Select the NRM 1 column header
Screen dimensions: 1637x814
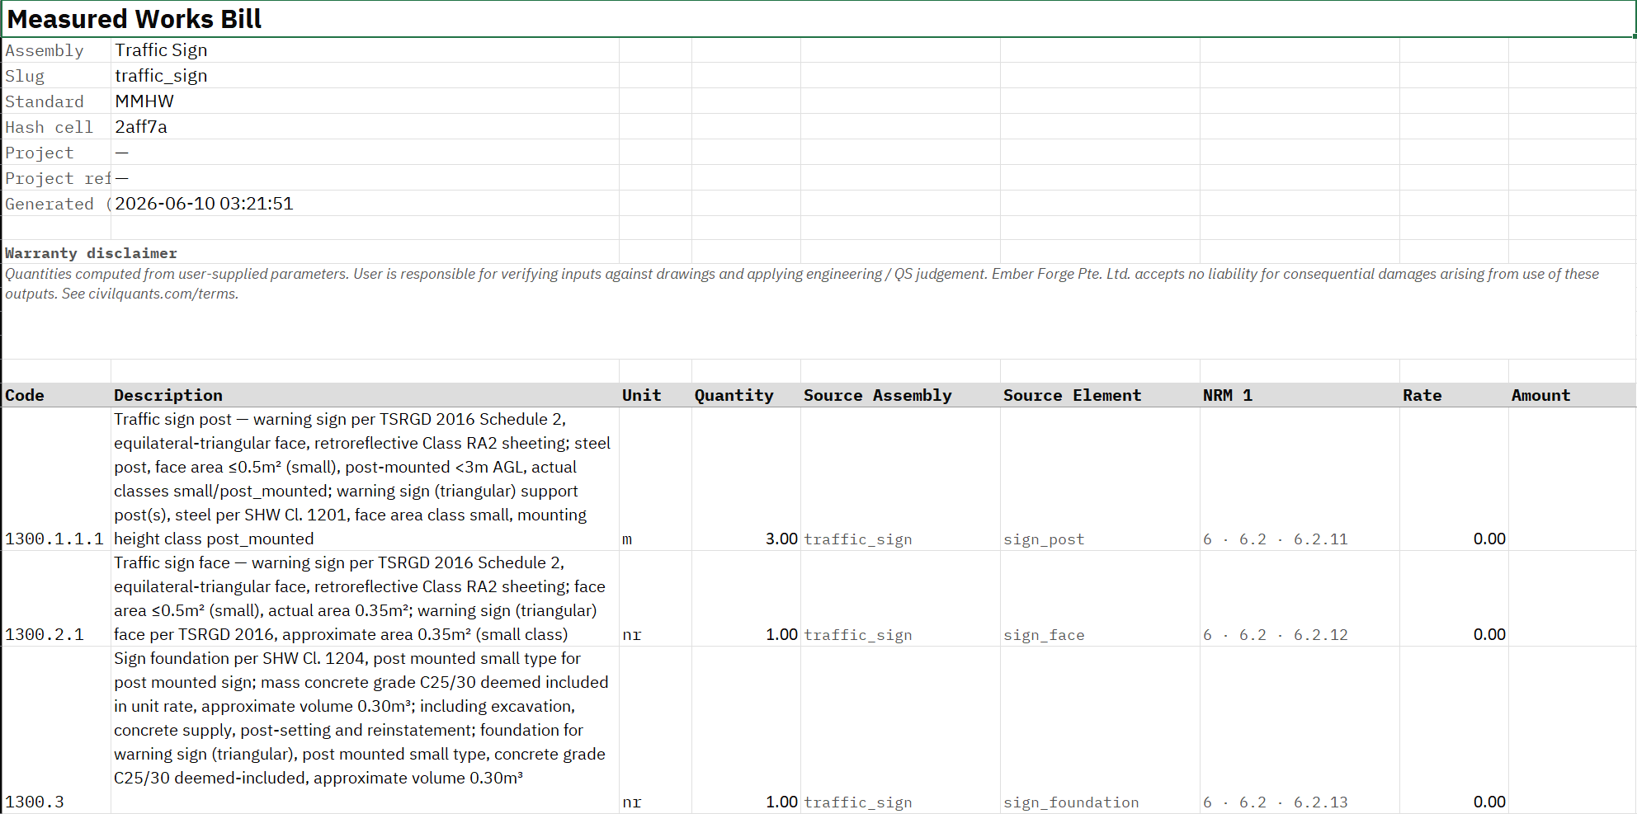click(x=1300, y=395)
